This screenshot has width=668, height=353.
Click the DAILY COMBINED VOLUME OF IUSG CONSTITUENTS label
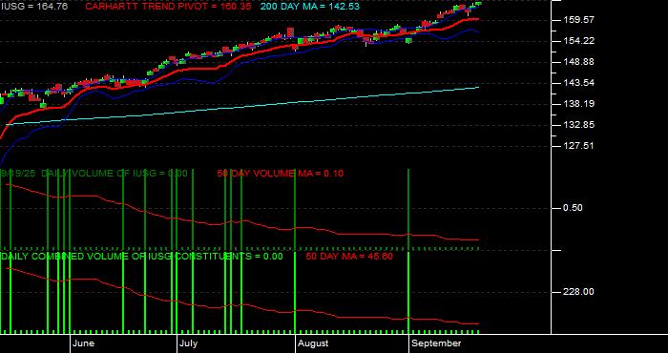click(141, 257)
